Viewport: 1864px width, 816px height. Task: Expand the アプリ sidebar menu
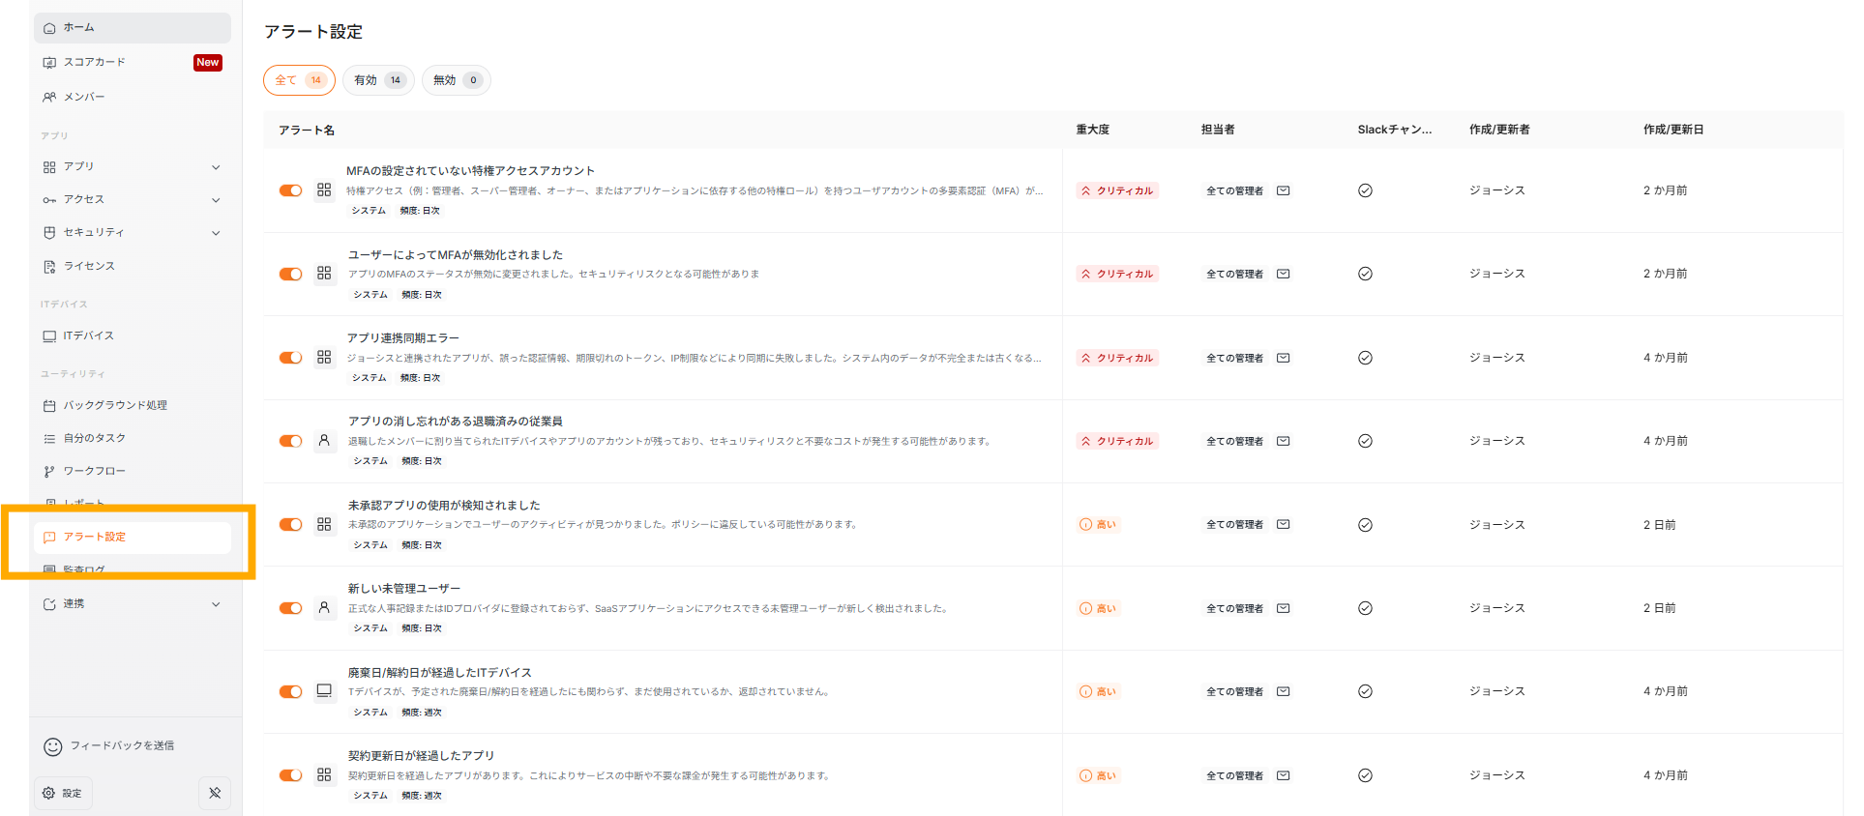point(216,167)
